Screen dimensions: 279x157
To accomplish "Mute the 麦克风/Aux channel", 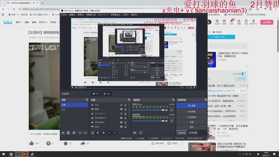I will [x=167, y=110].
